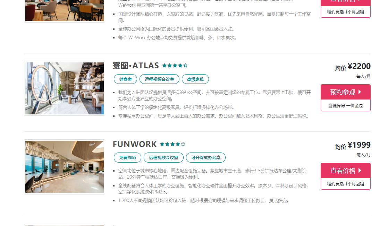
Task: Click the ATLAS bullet starting 我们为入驻团队
Action: tap(214, 96)
